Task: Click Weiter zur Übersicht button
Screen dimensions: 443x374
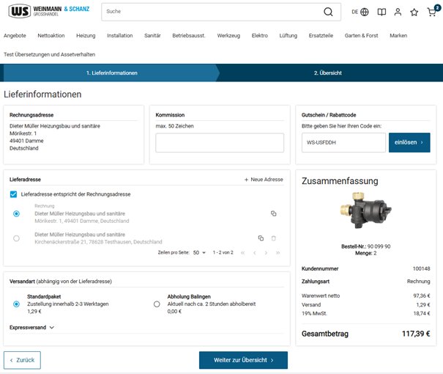Action: point(243,360)
